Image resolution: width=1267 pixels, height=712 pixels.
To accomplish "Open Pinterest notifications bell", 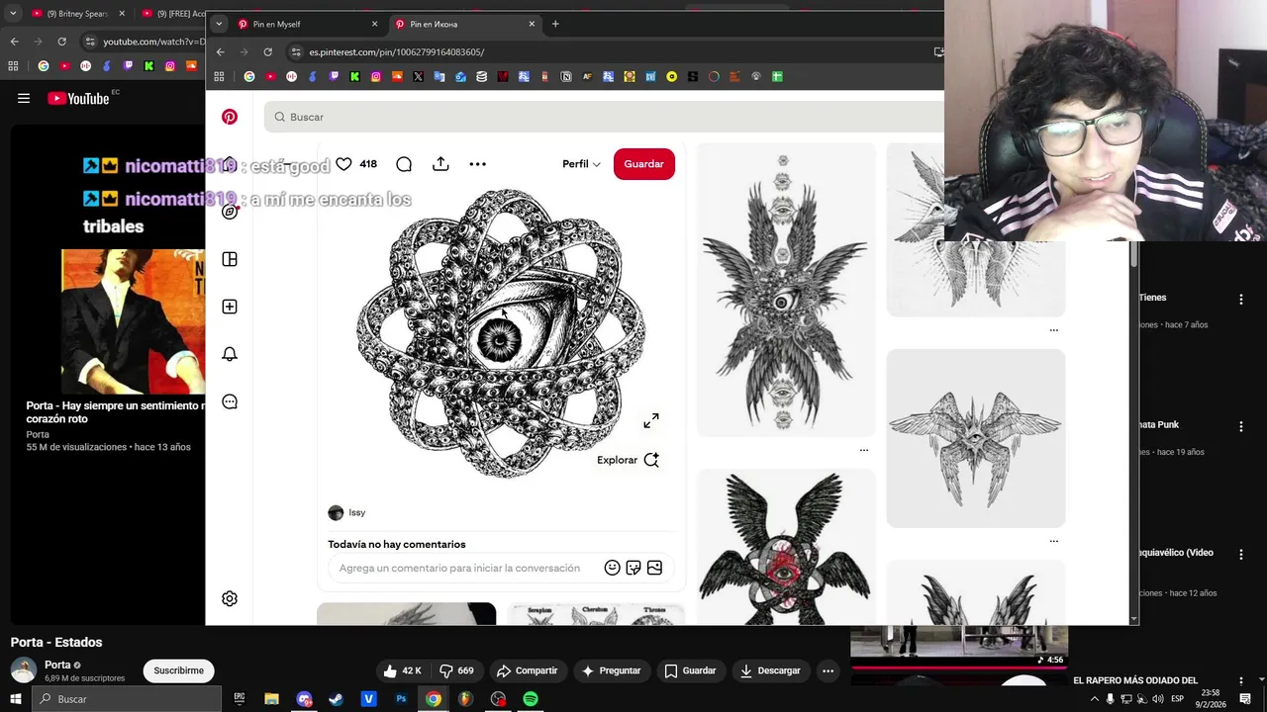I will (x=230, y=354).
